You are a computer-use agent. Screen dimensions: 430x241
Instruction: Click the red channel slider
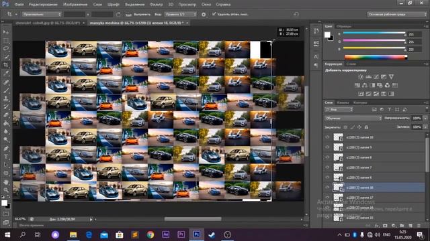(374, 33)
